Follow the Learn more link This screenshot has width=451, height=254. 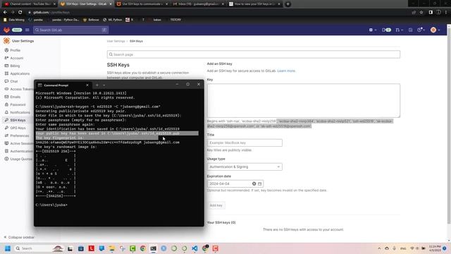[x=286, y=71]
